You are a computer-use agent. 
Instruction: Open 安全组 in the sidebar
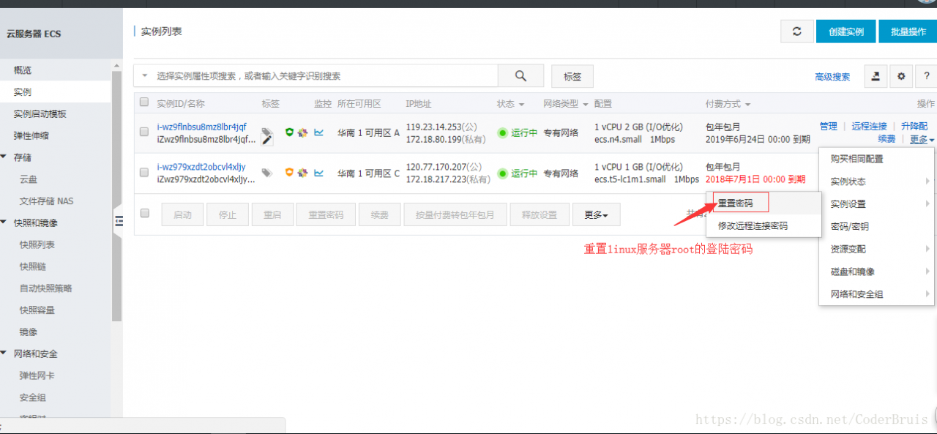[33, 397]
